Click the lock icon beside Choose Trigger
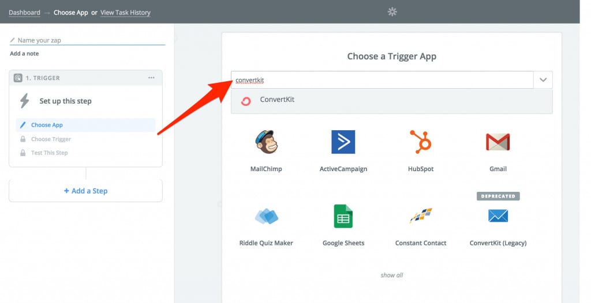The width and height of the screenshot is (591, 303). click(x=23, y=139)
